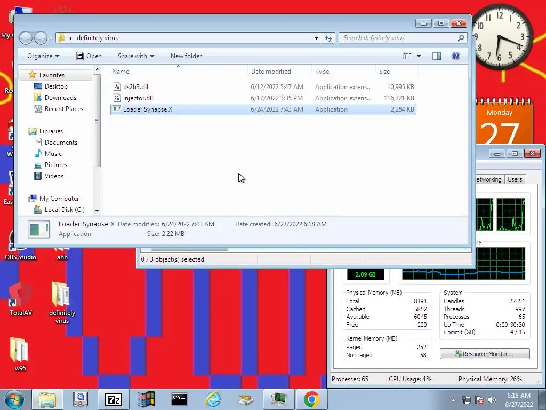This screenshot has height=410, width=546.
Task: Open the TotalAV desktop shortcut
Action: point(21,299)
